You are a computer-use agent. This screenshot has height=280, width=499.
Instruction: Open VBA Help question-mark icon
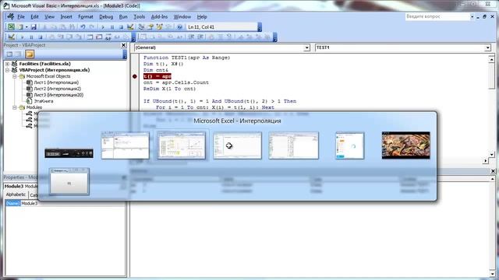[179, 27]
